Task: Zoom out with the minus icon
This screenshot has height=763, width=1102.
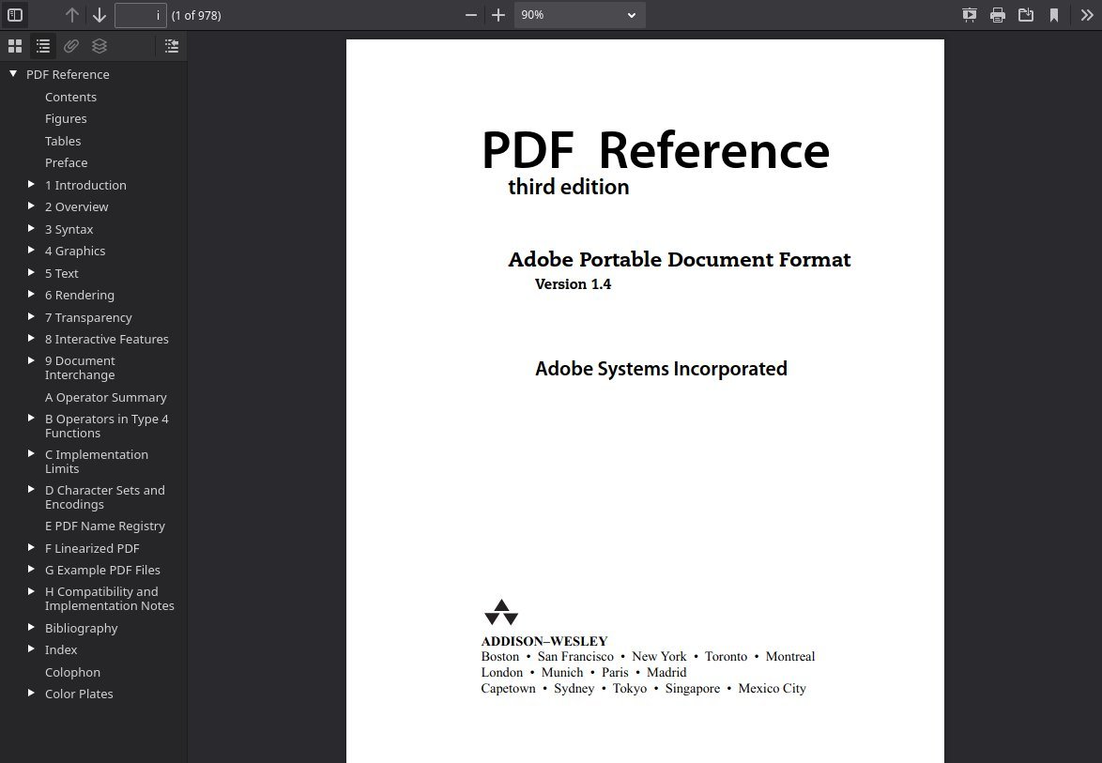Action: coord(471,15)
